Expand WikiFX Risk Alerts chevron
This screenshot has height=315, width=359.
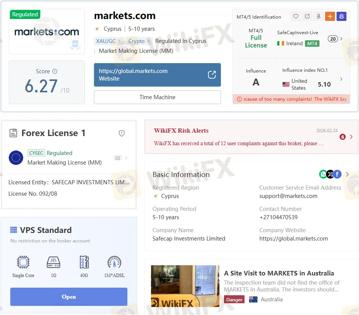coord(351,137)
